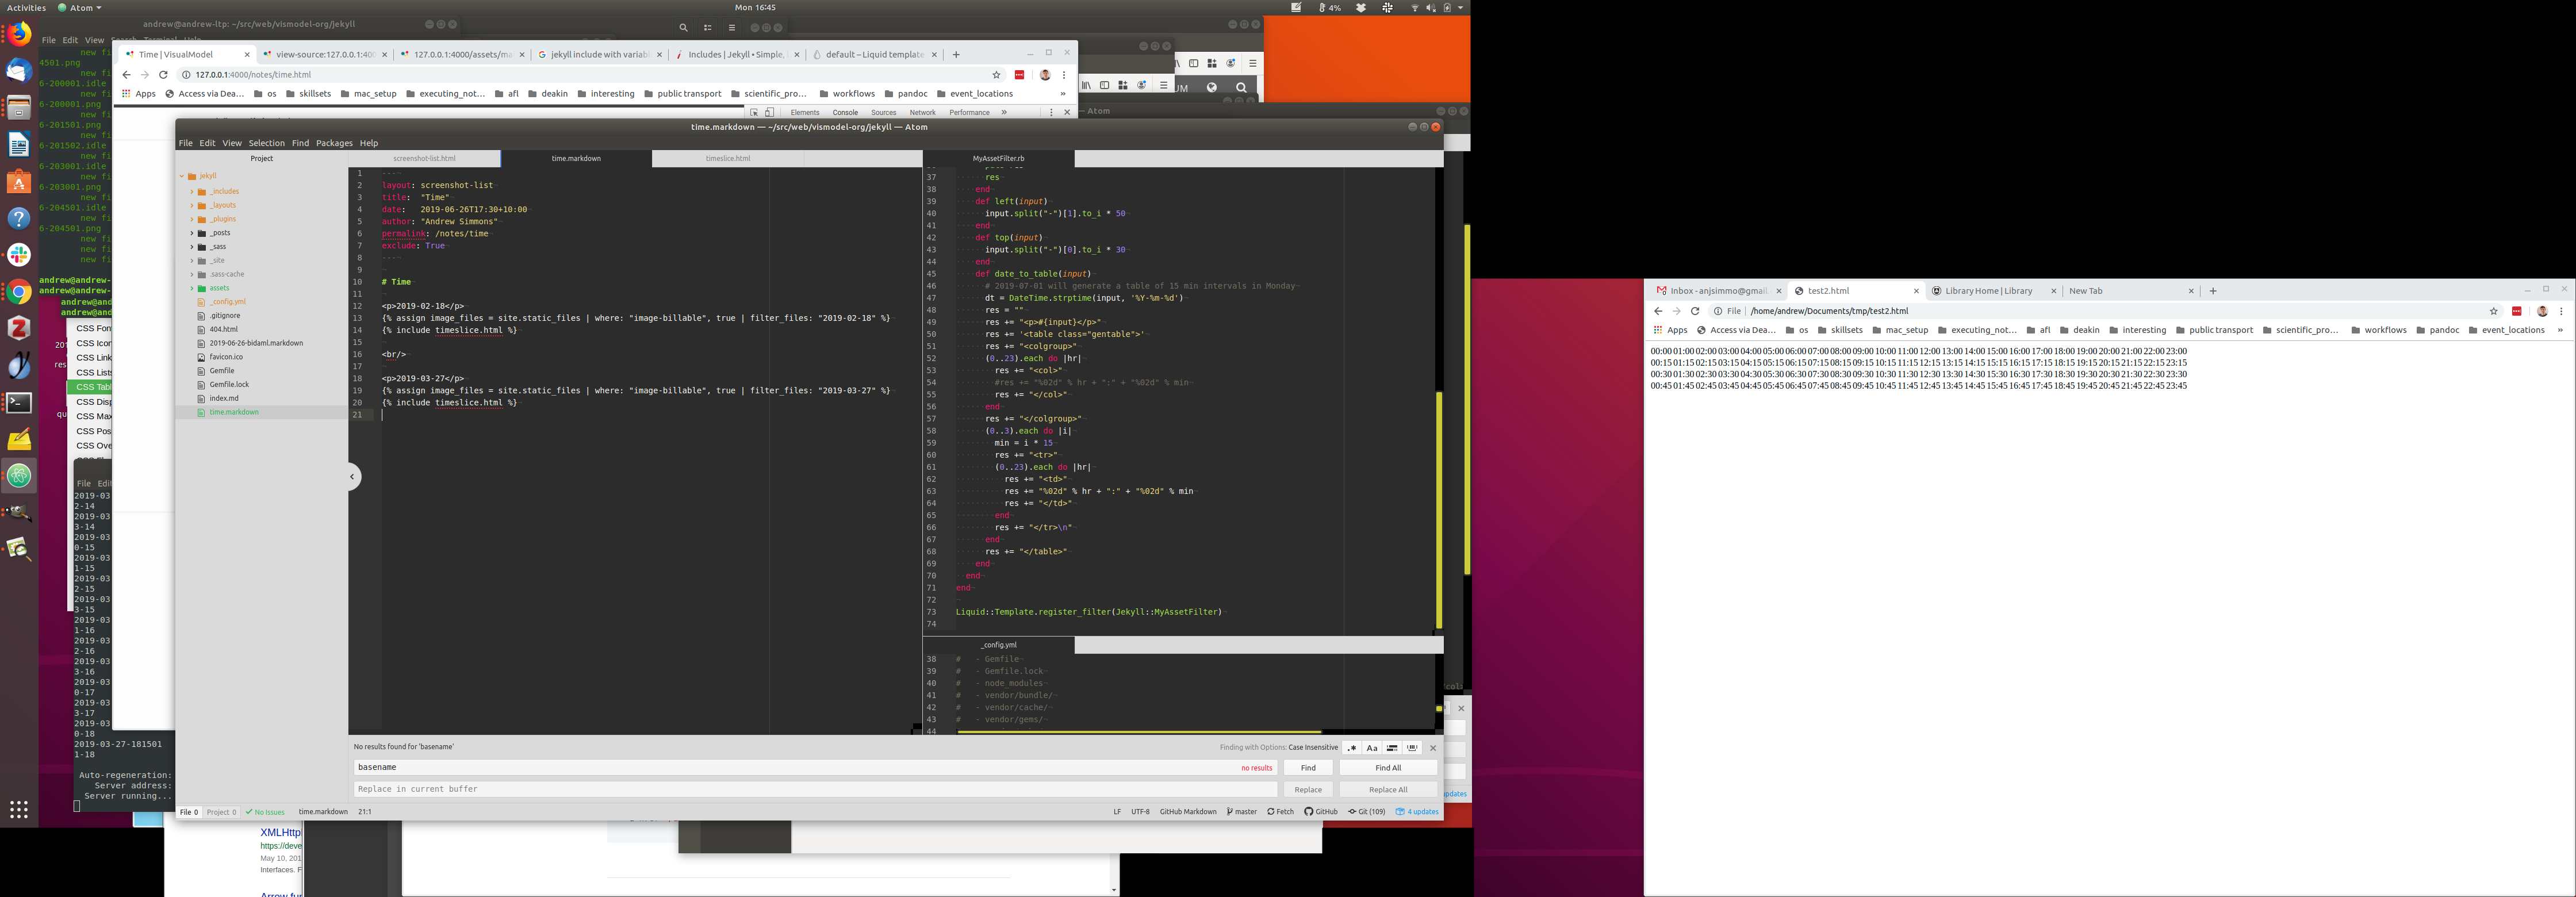Open Git (109) panel in status bar
Screen dimensions: 2576x897
pyautogui.click(x=1366, y=812)
